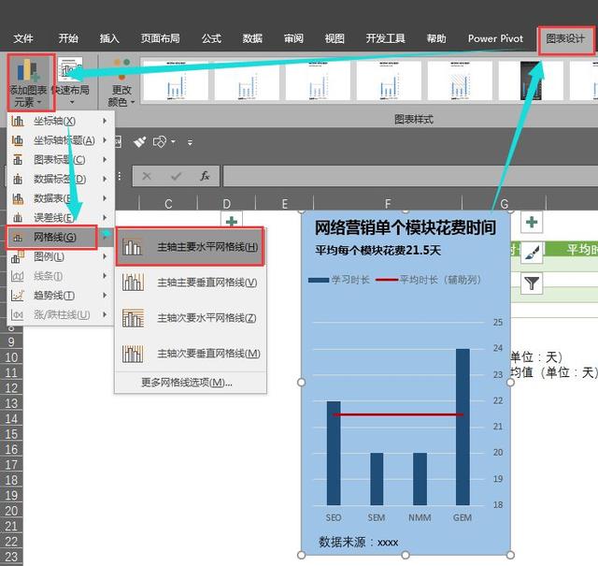Switch to the 公式 tab

211,38
